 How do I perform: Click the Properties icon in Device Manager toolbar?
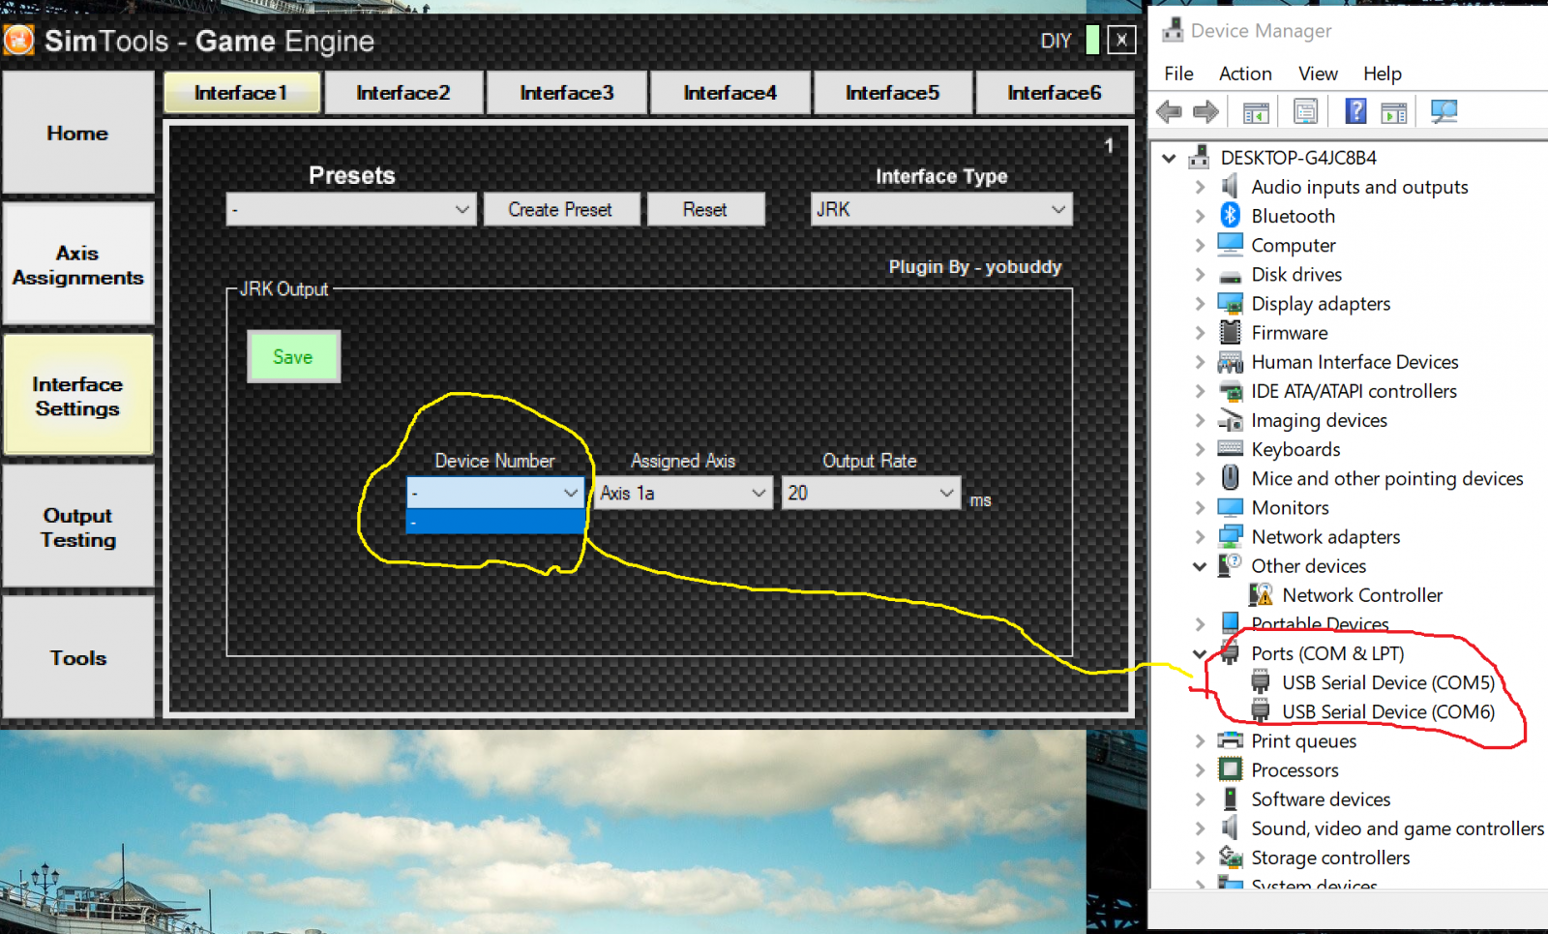(x=1305, y=110)
